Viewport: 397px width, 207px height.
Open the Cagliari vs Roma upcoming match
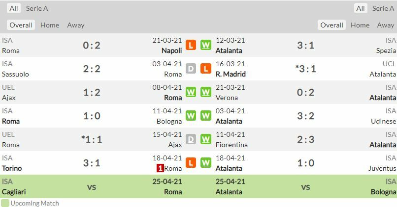pos(92,187)
